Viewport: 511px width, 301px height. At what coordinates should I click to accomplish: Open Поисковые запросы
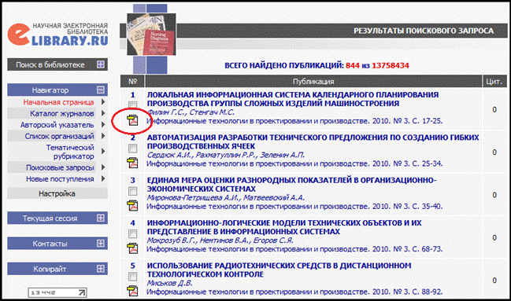[60, 167]
